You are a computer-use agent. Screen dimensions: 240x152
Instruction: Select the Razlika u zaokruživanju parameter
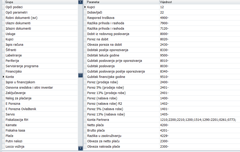pos(104,136)
